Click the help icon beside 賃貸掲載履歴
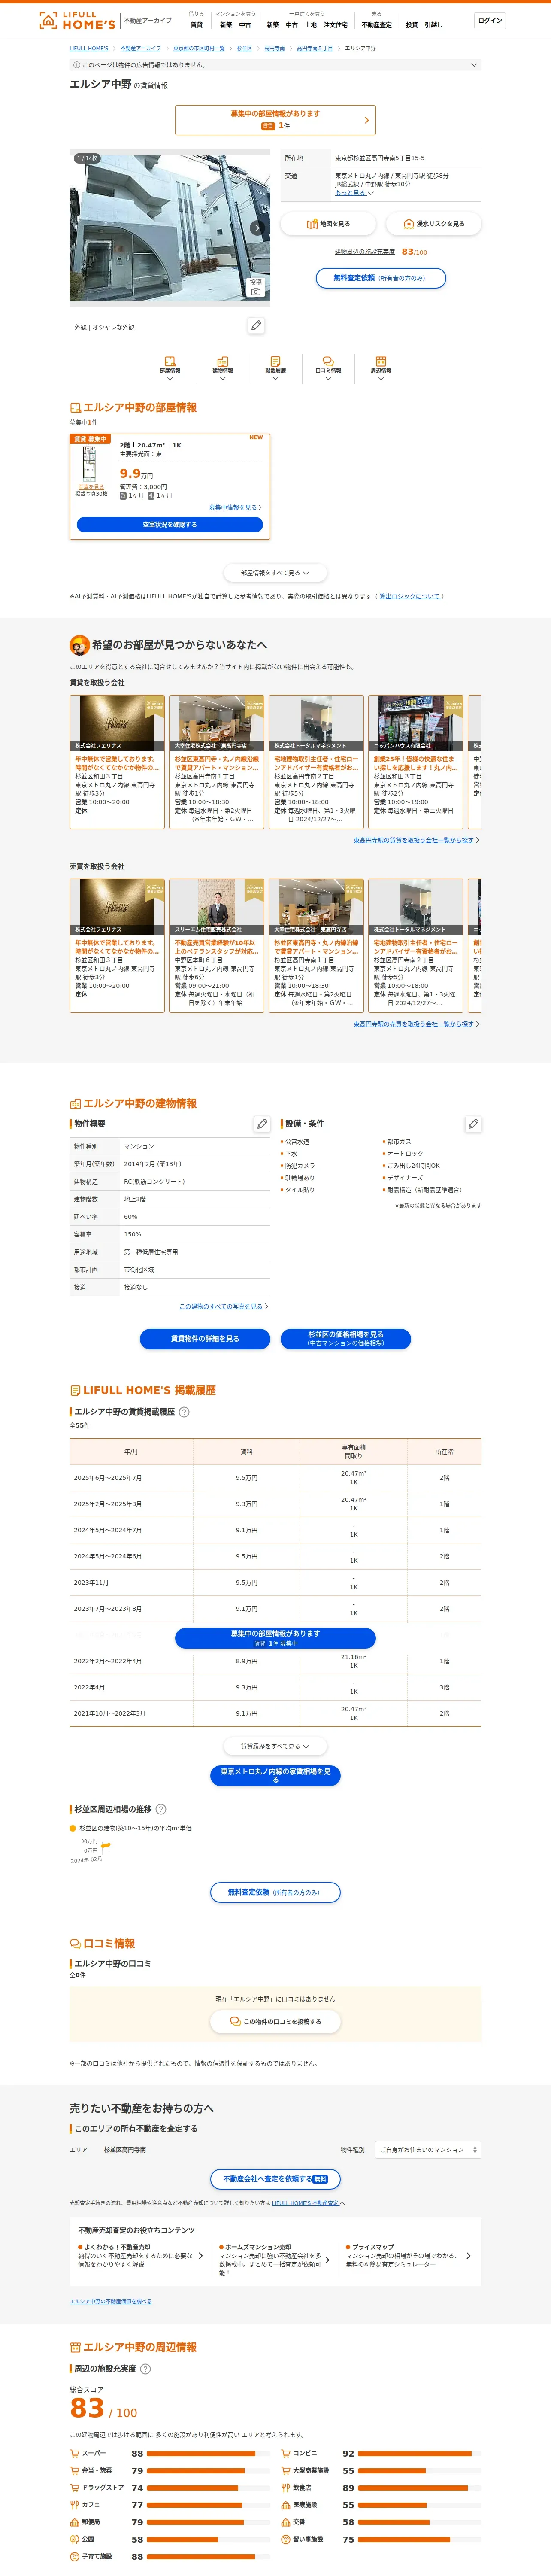Image resolution: width=551 pixels, height=2576 pixels. (x=184, y=1412)
